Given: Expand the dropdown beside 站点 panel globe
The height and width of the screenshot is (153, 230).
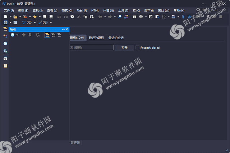Looking at the screenshot, I should (x=17, y=35).
